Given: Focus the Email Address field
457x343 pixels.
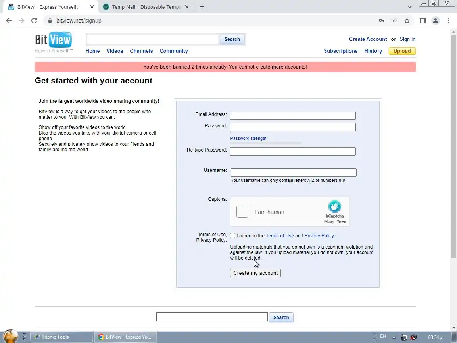Looking at the screenshot, I should tap(293, 116).
